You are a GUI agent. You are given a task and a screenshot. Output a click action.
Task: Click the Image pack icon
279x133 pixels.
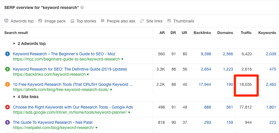click(40, 21)
